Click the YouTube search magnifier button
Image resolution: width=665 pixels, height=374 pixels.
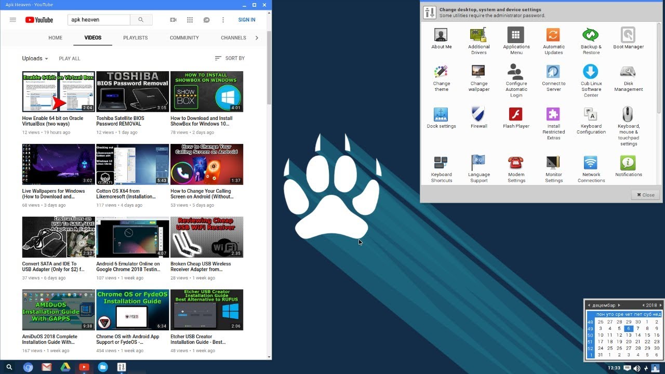(141, 20)
